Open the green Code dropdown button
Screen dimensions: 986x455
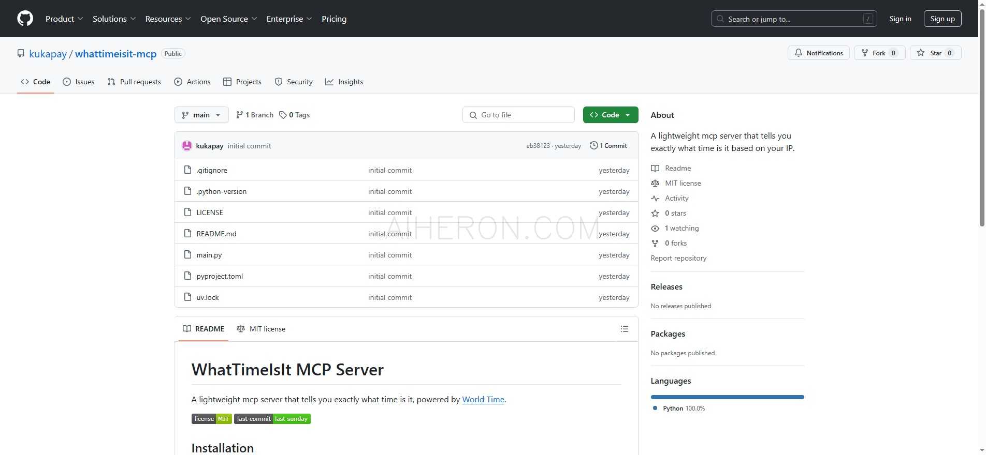tap(611, 115)
